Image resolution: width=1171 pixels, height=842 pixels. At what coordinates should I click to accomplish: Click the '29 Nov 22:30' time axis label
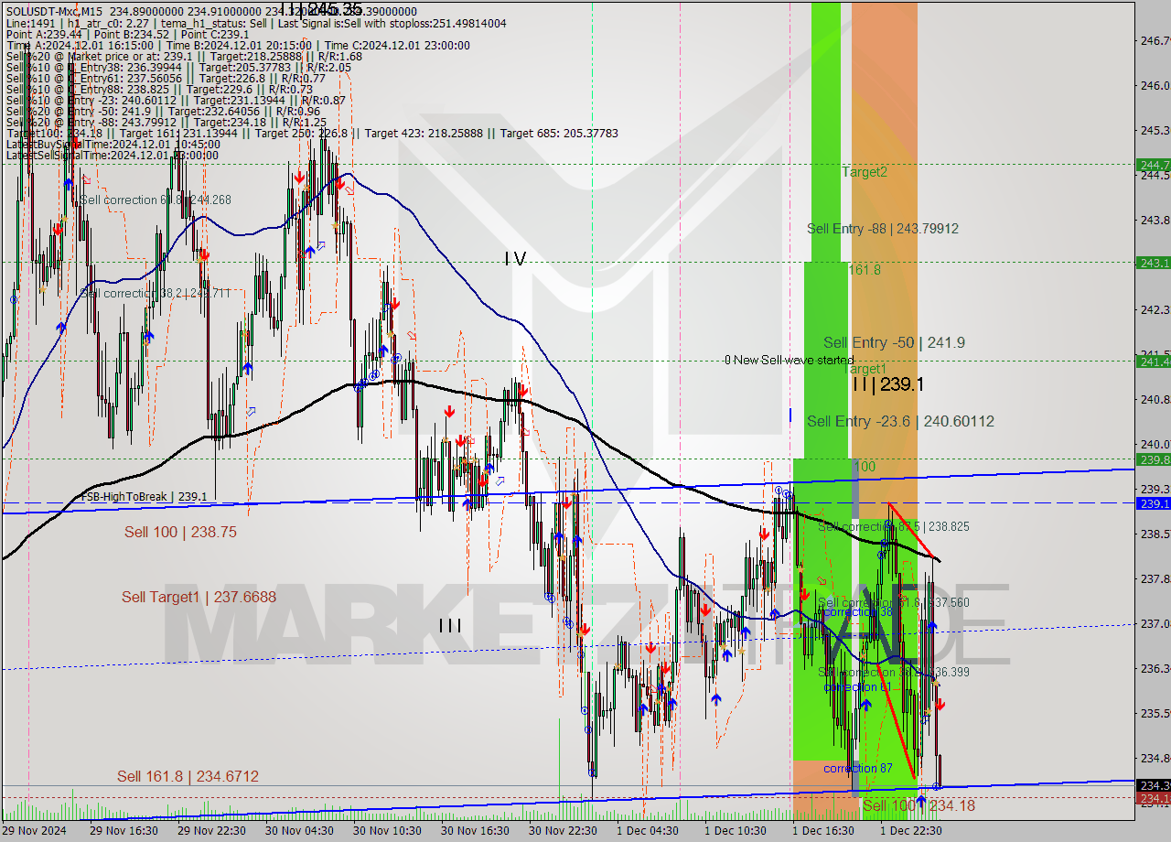211,831
